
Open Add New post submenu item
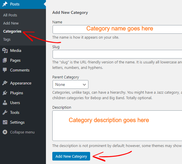[x=11, y=23]
